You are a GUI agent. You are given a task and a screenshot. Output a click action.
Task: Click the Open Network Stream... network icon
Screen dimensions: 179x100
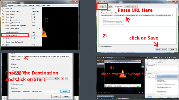click(3, 20)
